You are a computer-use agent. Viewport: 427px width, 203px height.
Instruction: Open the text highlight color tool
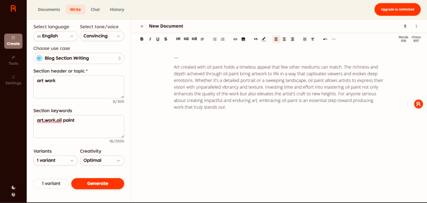click(264, 39)
